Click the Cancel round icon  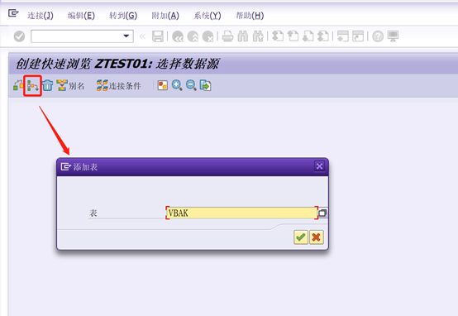pyautogui.click(x=208, y=36)
